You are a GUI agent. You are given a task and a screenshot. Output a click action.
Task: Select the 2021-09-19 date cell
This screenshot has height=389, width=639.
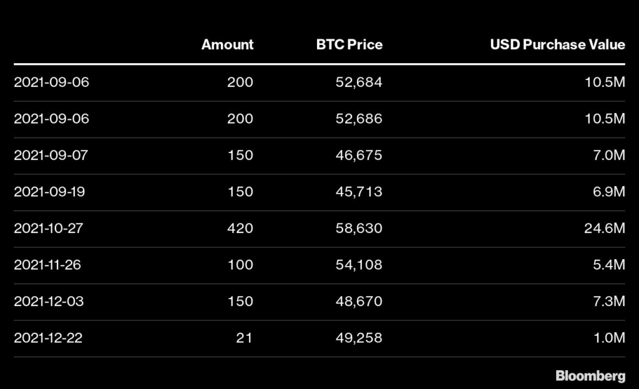[x=49, y=192]
